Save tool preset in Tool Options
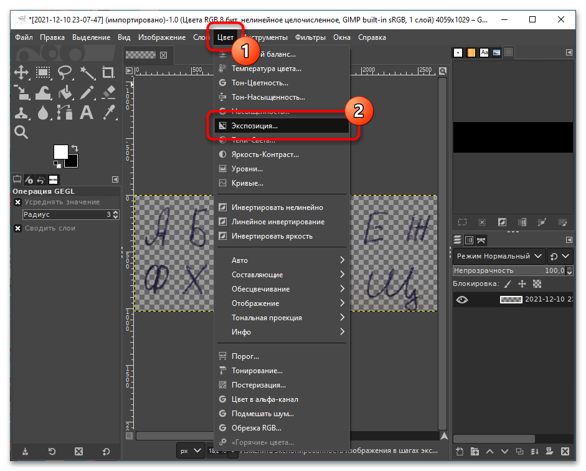This screenshot has width=586, height=471. (25, 452)
